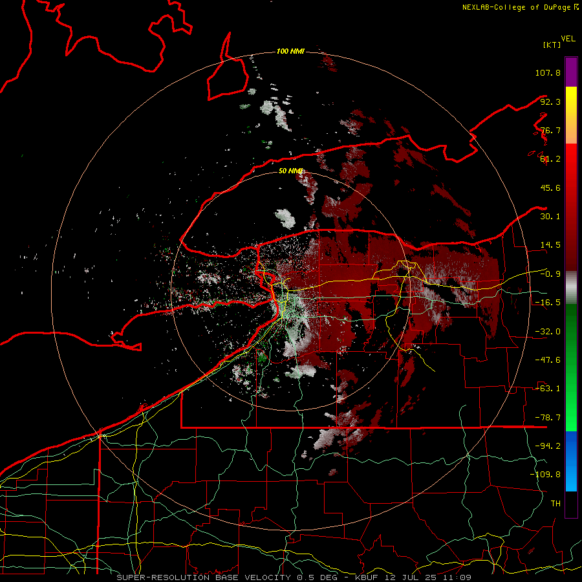582x582 pixels.
Task: Click the Super-Resolution Base Velocity caption
Action: click(294, 577)
